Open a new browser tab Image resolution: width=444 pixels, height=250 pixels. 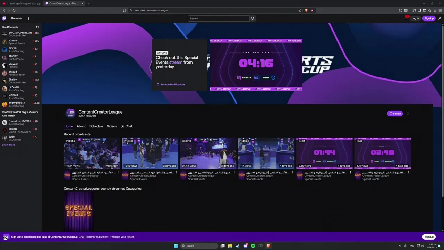[88, 3]
